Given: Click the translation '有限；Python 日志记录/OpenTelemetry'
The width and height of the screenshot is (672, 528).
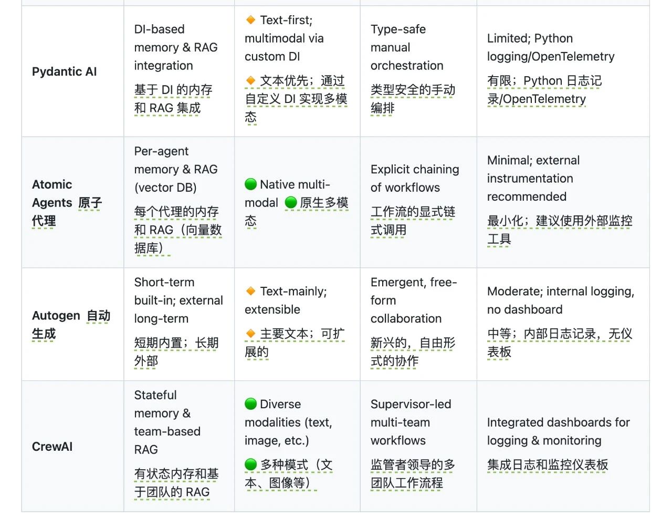Looking at the screenshot, I should point(544,90).
